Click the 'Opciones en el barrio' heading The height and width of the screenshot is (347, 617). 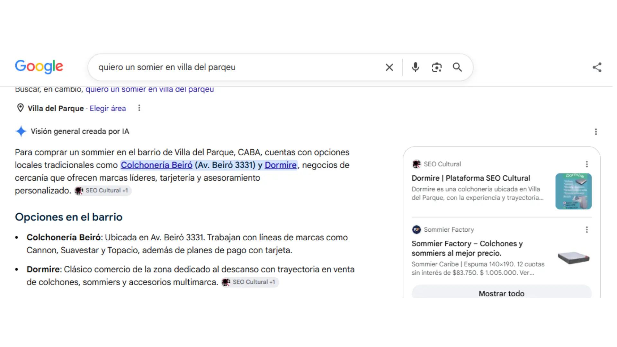tap(69, 217)
